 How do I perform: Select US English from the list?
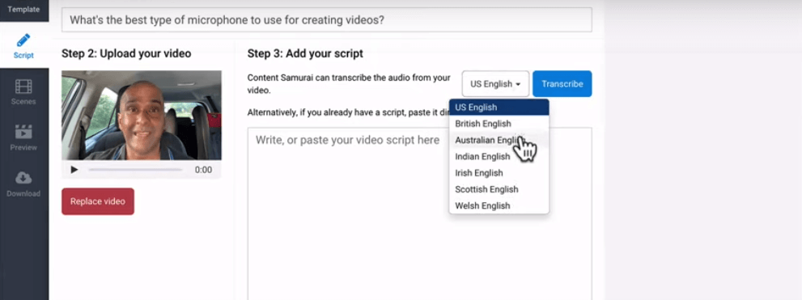[x=499, y=108]
